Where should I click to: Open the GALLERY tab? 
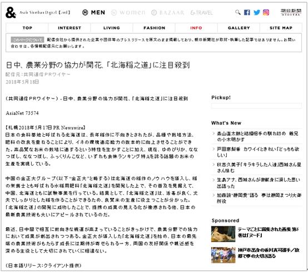[x=239, y=28]
